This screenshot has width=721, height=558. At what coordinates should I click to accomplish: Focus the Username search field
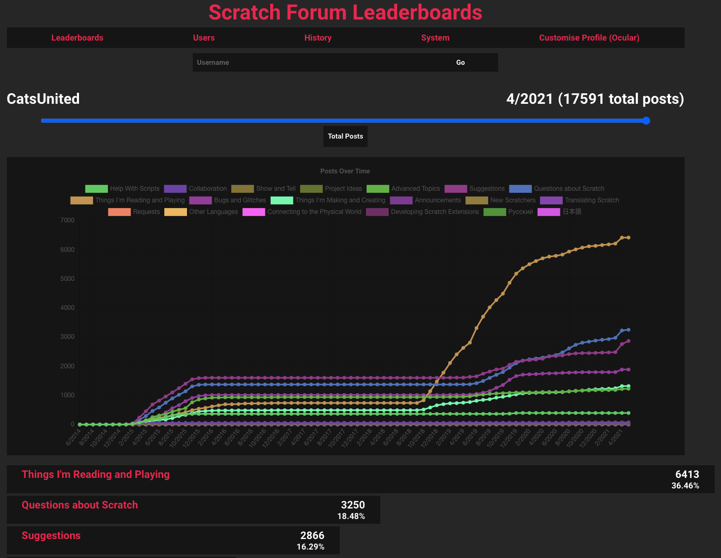pos(308,62)
